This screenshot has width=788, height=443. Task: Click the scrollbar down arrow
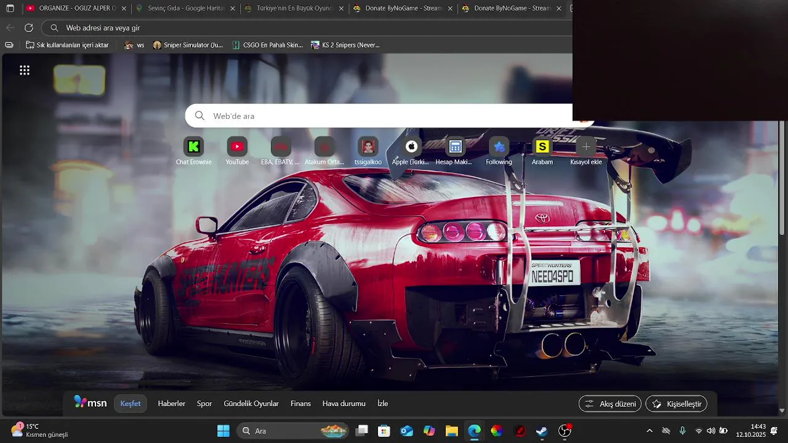click(782, 410)
